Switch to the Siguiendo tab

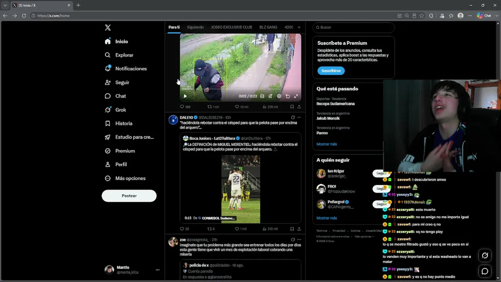click(x=195, y=27)
